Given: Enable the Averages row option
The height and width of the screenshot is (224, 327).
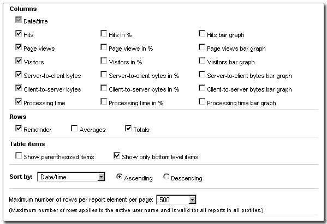Looking at the screenshot, I should [74, 129].
